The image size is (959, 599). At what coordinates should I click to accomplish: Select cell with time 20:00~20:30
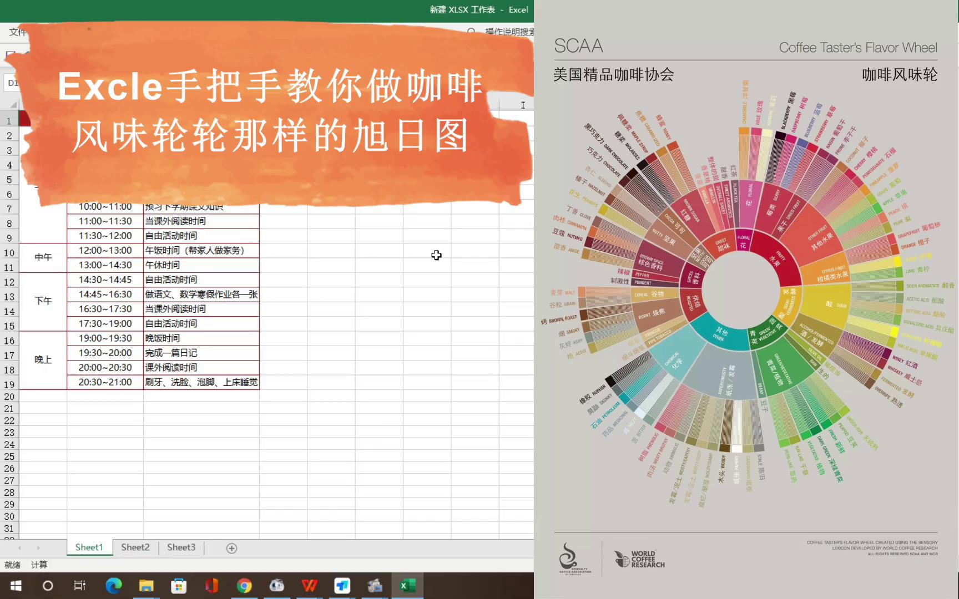pos(105,367)
